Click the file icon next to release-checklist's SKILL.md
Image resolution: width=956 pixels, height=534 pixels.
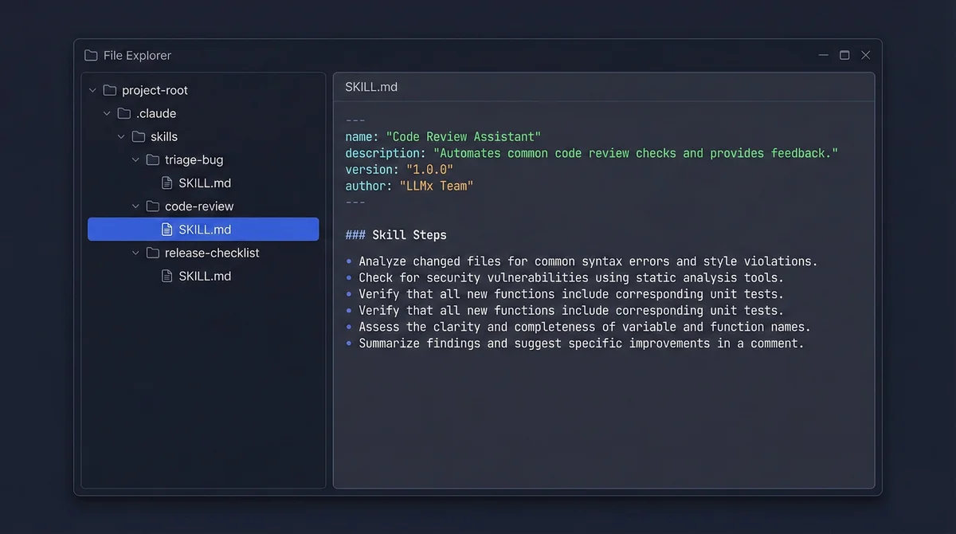[x=167, y=276]
